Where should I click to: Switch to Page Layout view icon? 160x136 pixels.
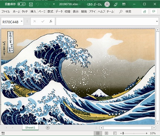(106, 133)
